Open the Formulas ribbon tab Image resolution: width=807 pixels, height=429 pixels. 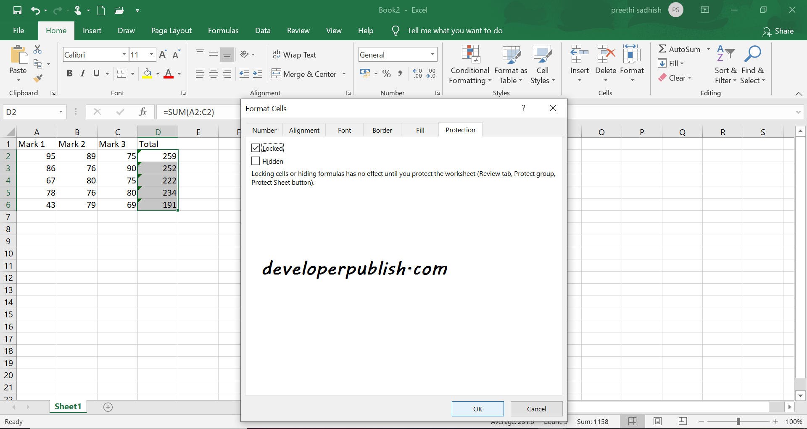[x=223, y=30]
